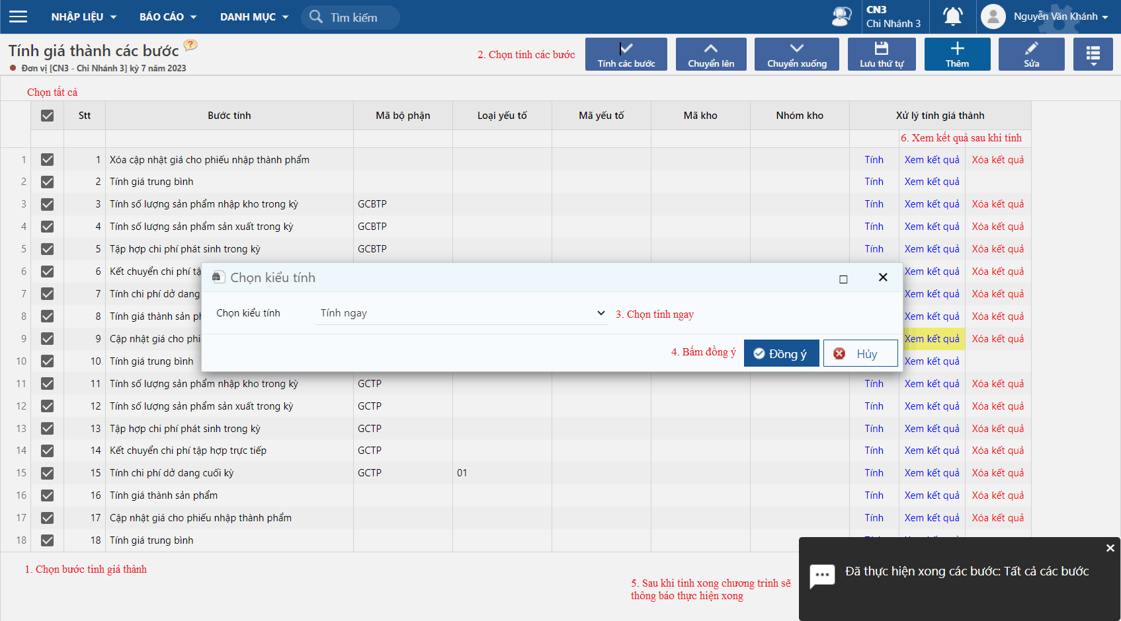The height and width of the screenshot is (621, 1121).
Task: Open the BÁO CÁO menu
Action: point(168,17)
